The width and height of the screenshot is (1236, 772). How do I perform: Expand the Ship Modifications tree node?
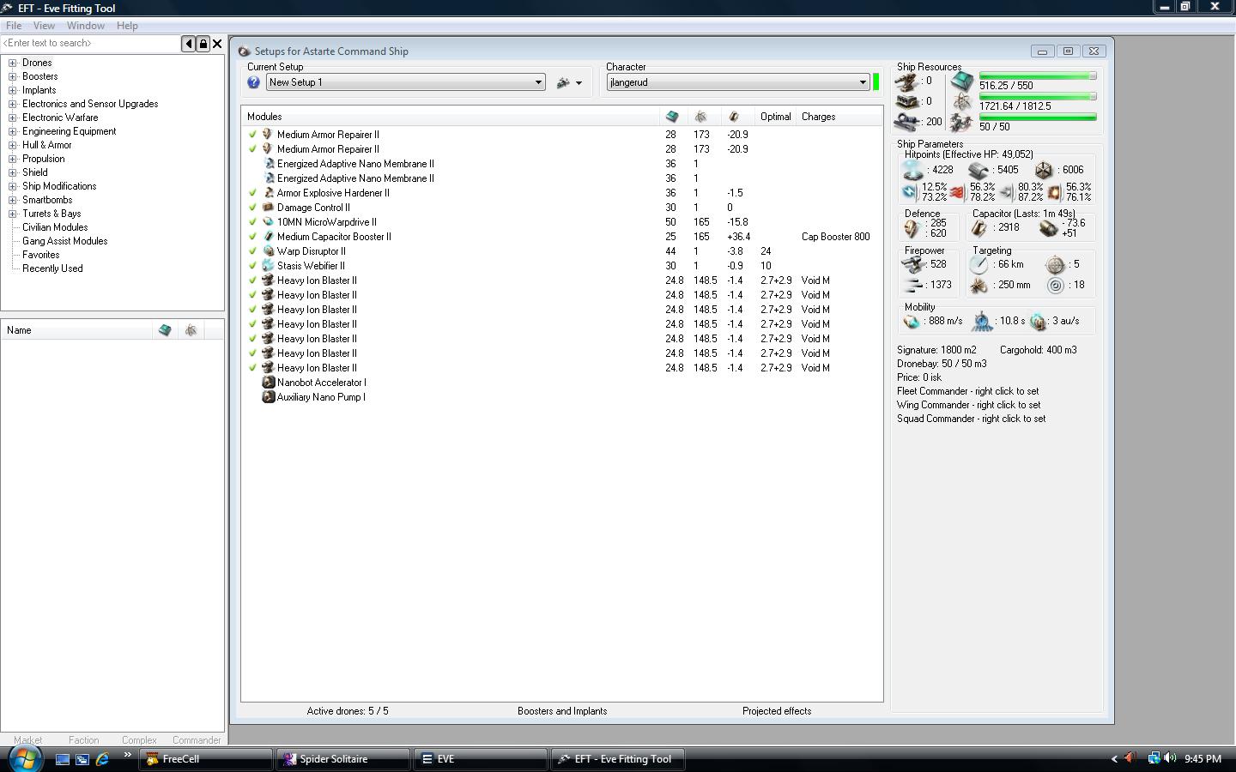13,186
